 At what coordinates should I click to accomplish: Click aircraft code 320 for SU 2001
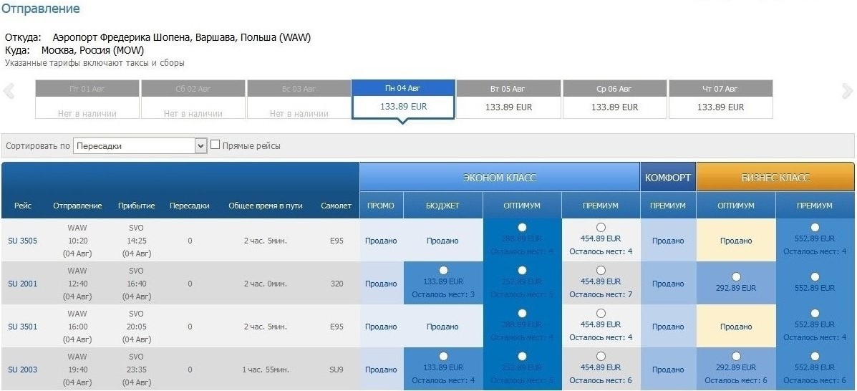click(x=336, y=284)
